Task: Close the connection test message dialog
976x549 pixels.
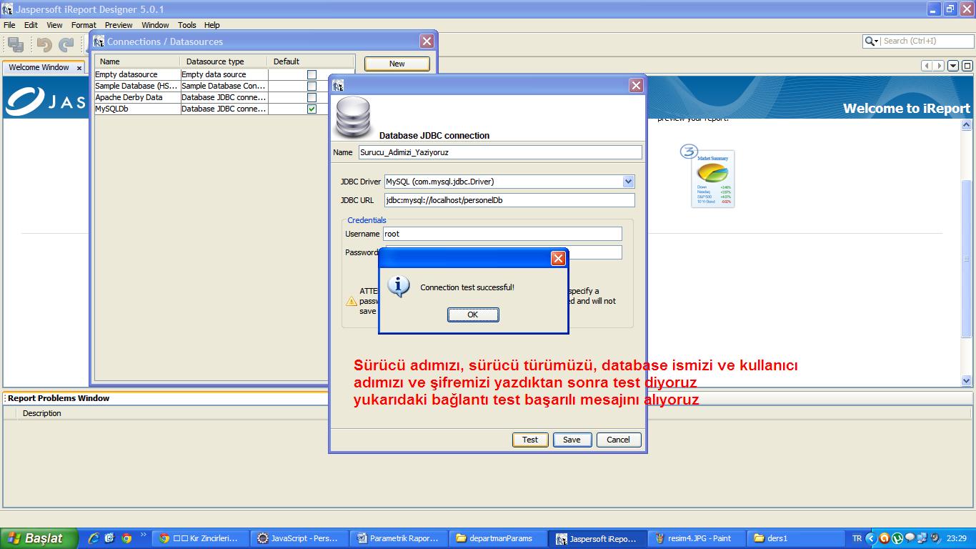Action: coord(559,258)
